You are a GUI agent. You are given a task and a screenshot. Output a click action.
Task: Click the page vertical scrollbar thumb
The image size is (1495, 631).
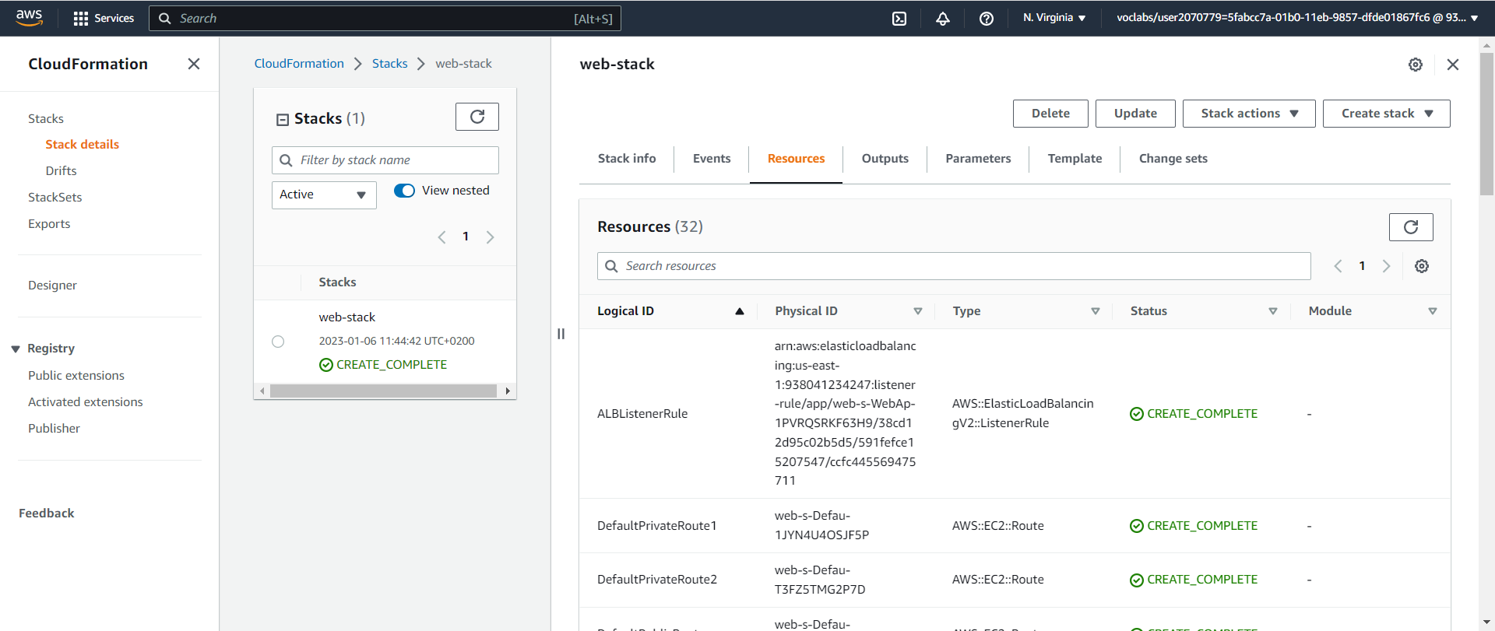coord(1486,123)
